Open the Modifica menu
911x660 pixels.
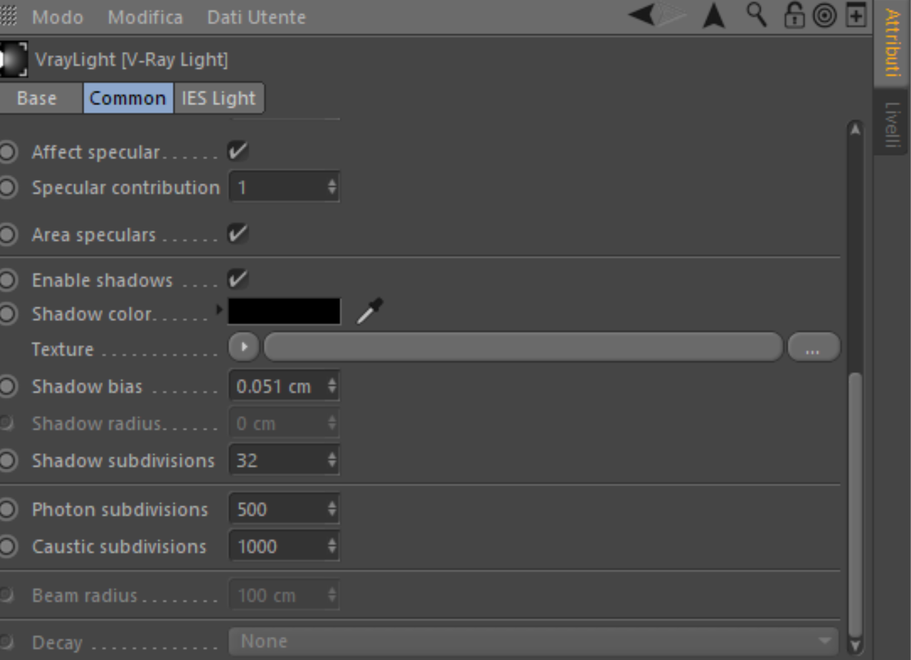coord(145,17)
